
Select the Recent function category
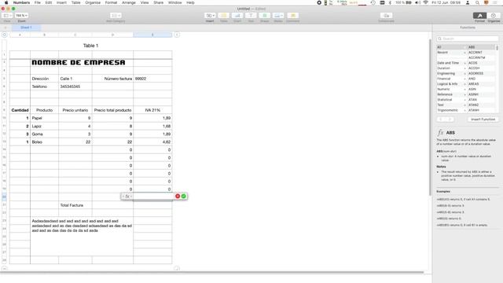point(451,53)
